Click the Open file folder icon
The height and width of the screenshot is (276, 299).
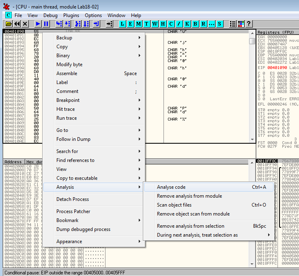point(9,24)
